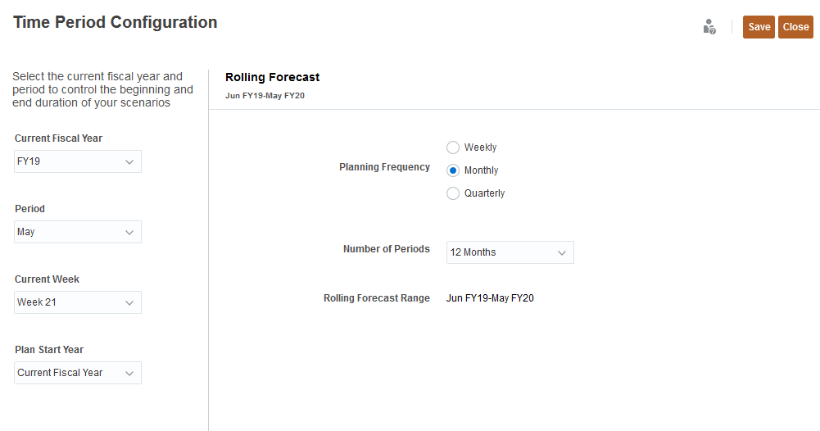Click the Rolling Forecast section heading
This screenshot has height=431, width=820.
[x=272, y=77]
